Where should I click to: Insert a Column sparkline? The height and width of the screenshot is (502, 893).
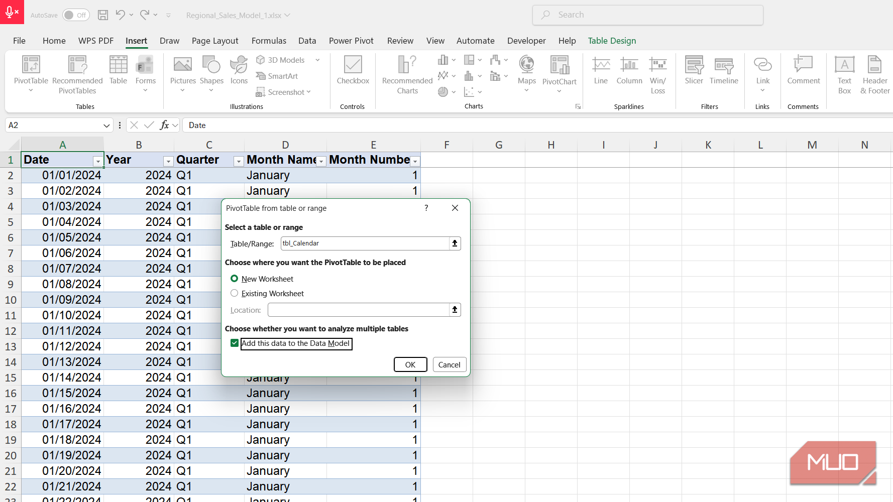tap(629, 70)
